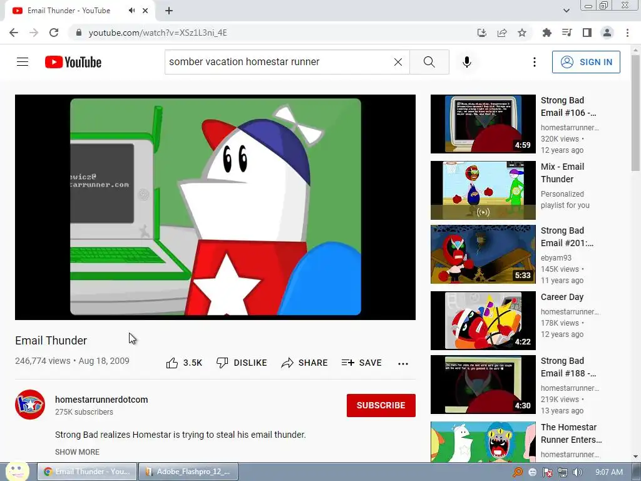Image resolution: width=641 pixels, height=481 pixels.
Task: Dislike the Email Thunder video
Action: 242,363
